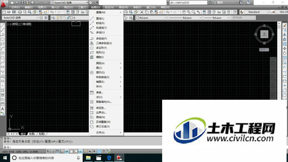Select Line tool in left Draw toolbar
The image size is (288, 162).
coord(3,25)
